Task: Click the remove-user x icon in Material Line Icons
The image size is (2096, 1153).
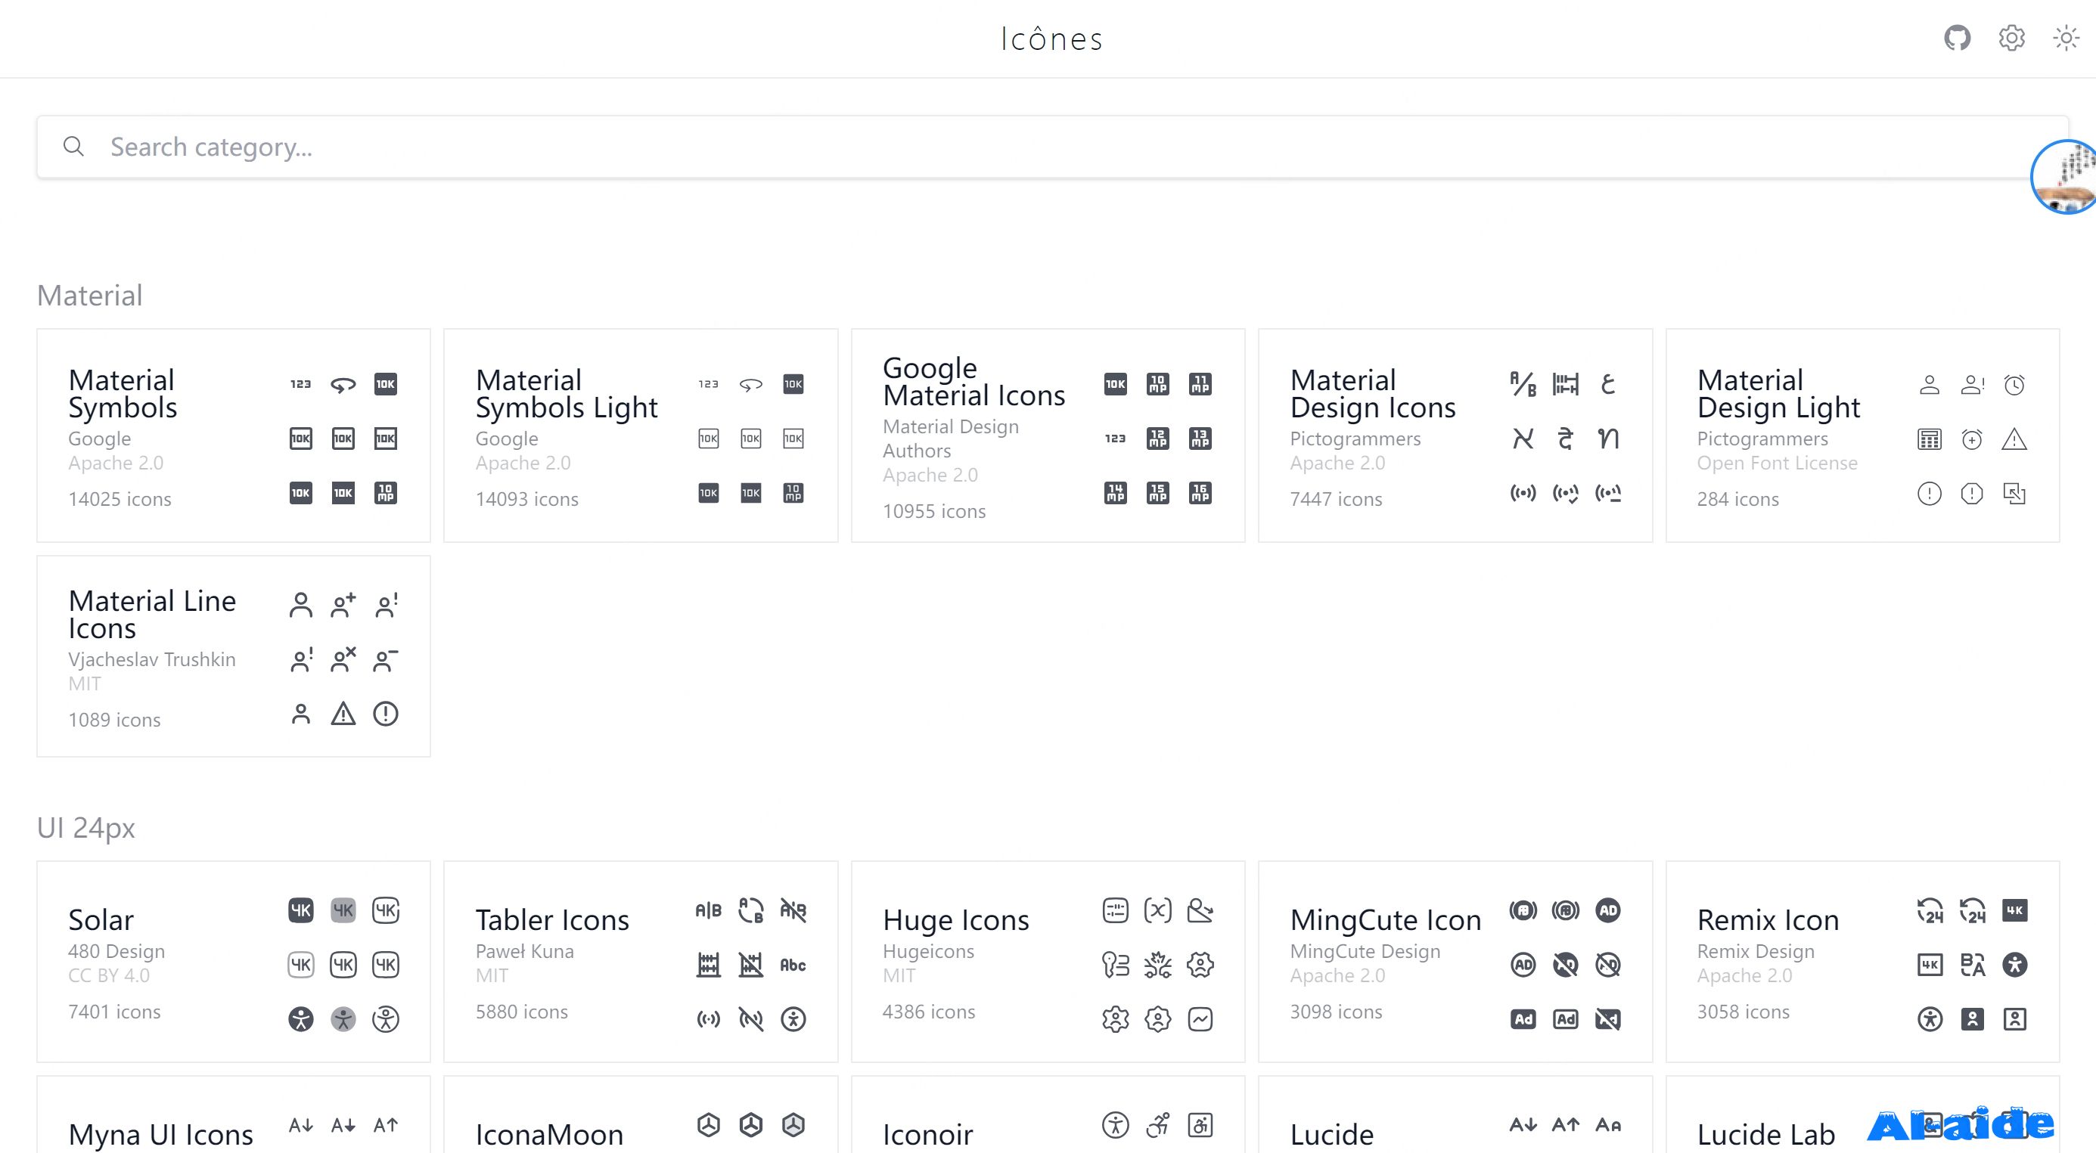Action: pos(343,659)
